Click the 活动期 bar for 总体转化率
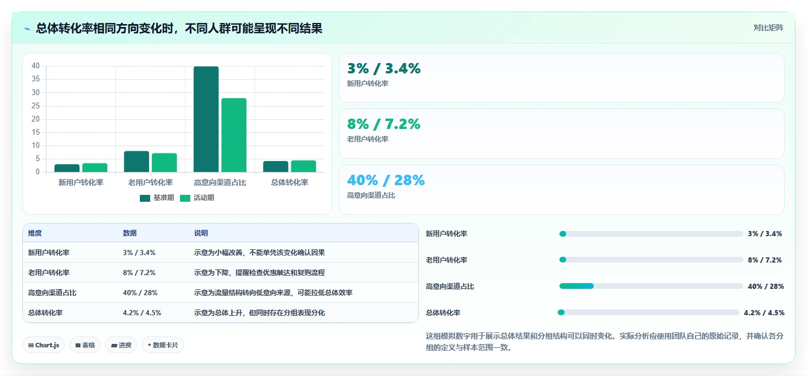Screen dimensions: 807x376 click(304, 166)
